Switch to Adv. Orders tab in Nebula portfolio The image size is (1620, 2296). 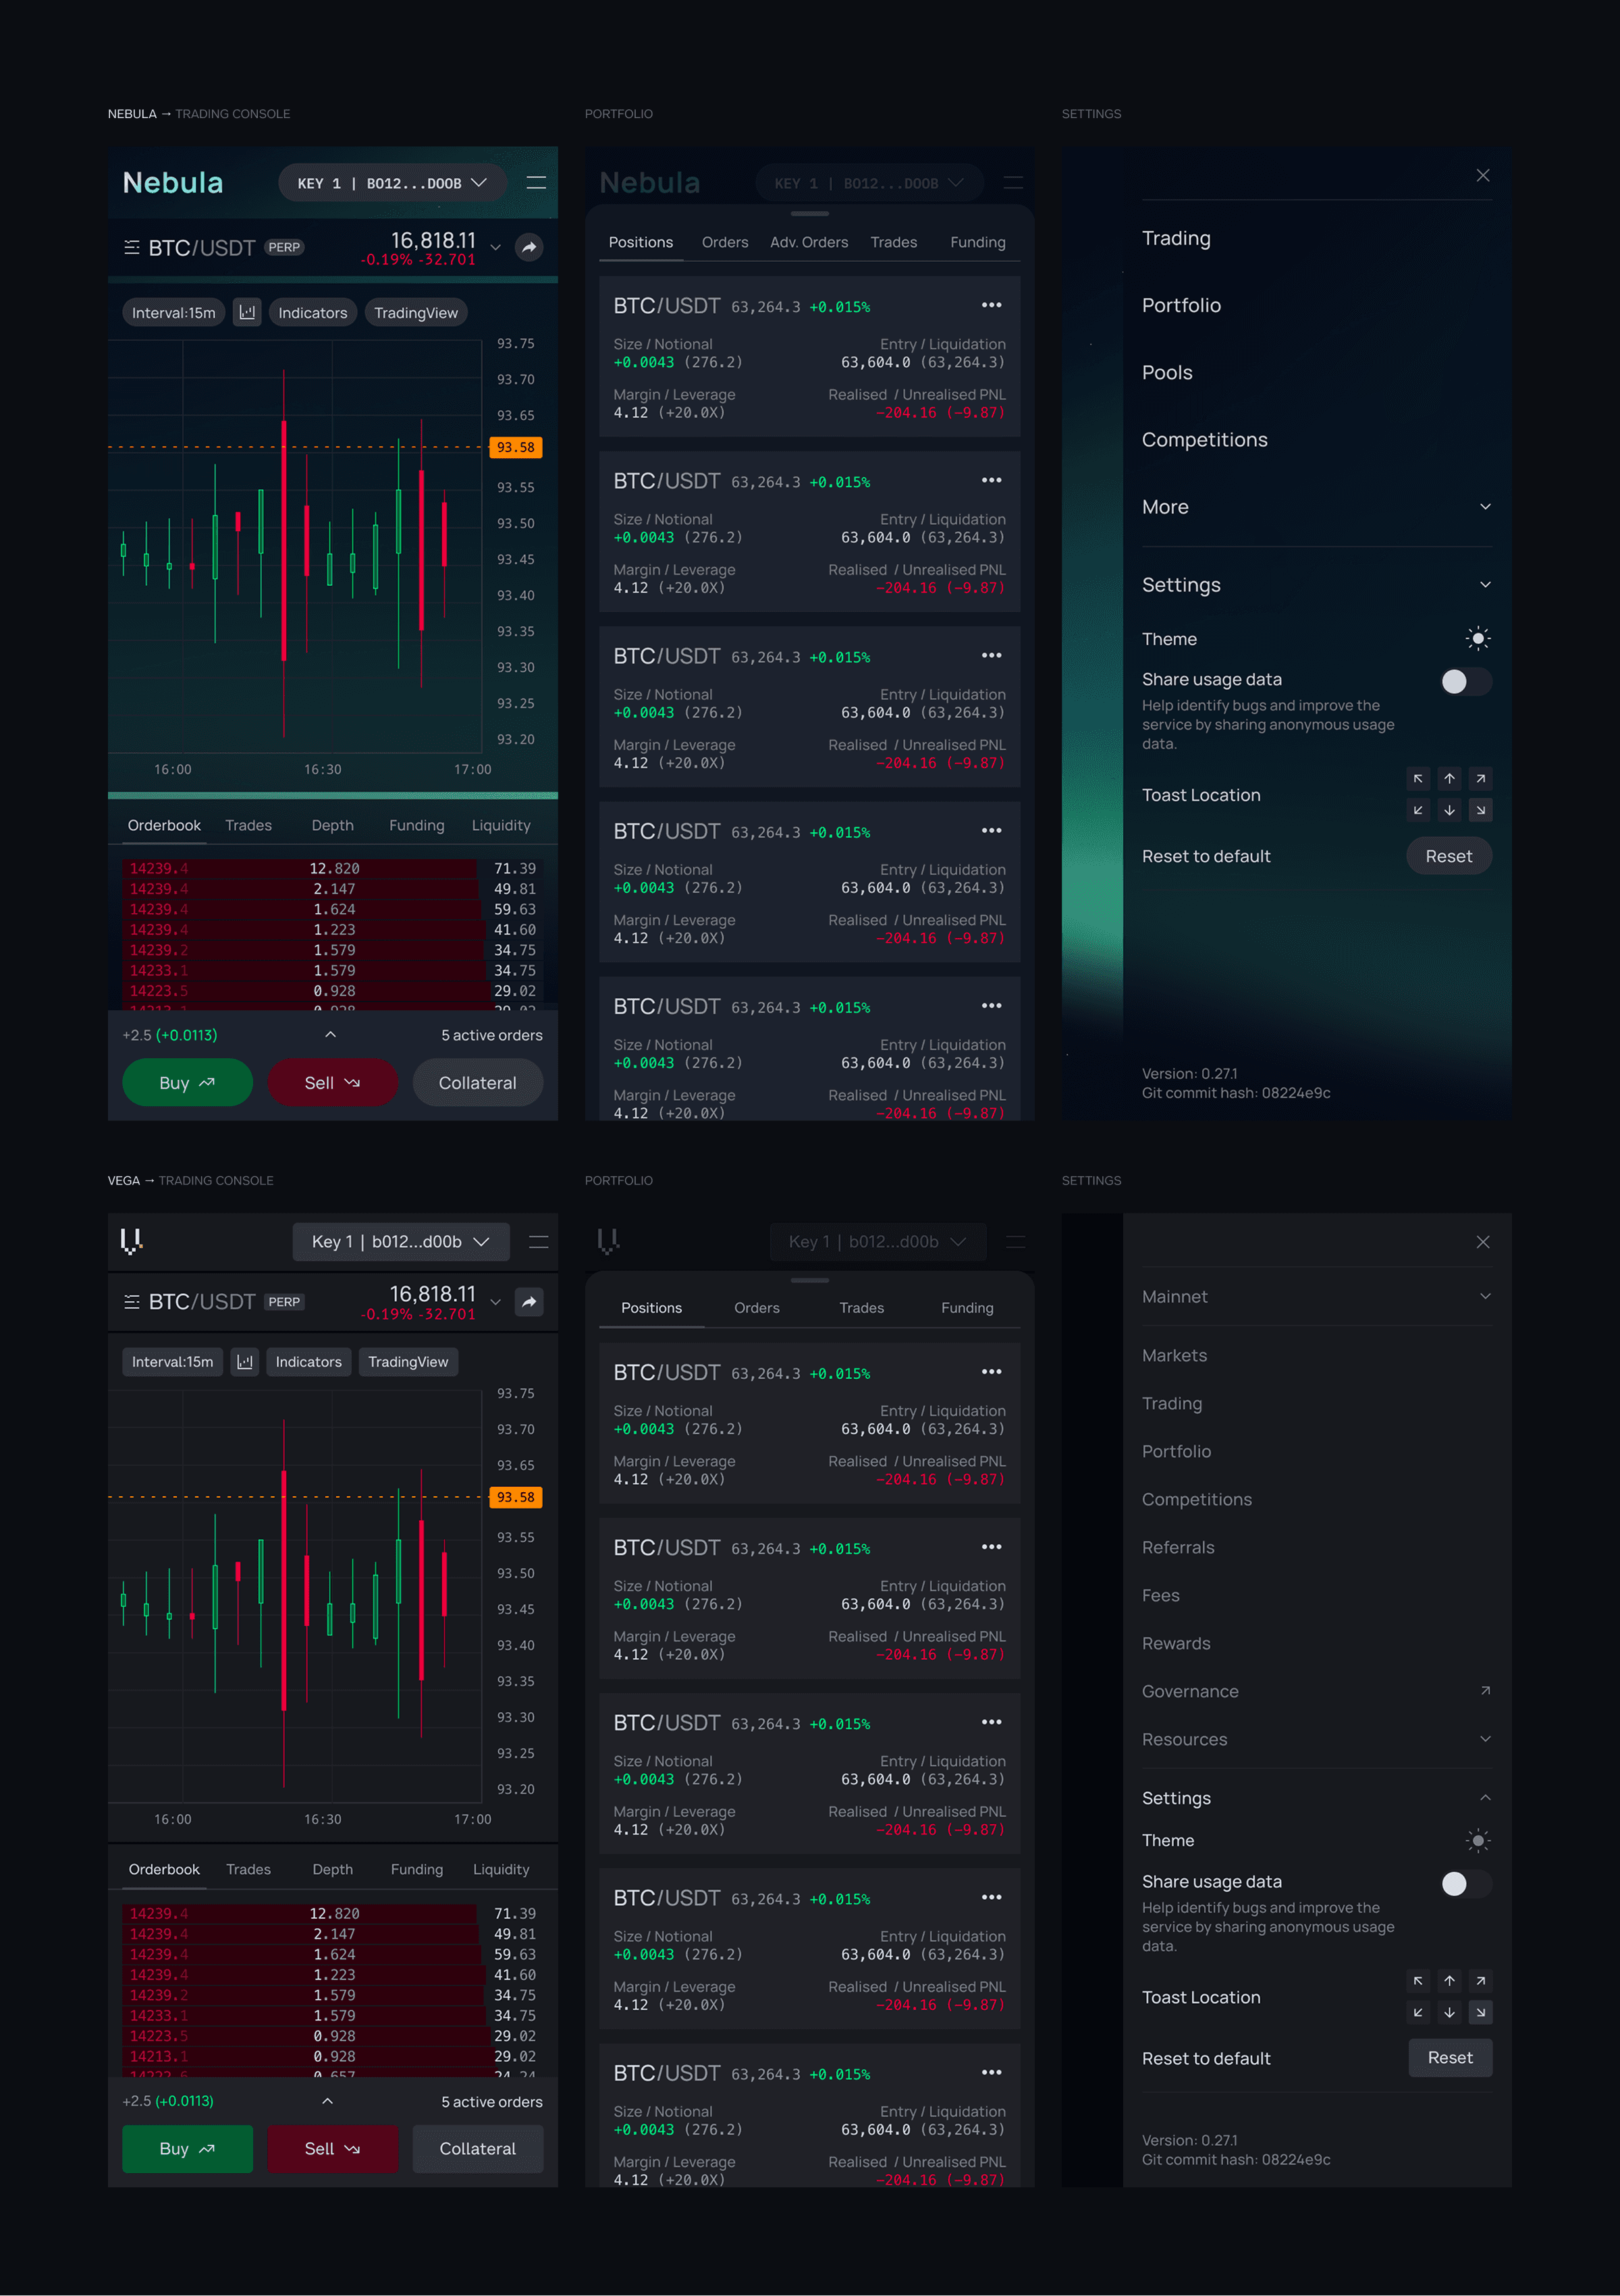click(x=808, y=242)
